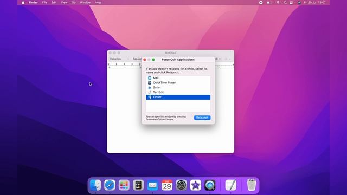Open the File menu
Image resolution: width=347 pixels, height=195 pixels.
click(x=44, y=2)
